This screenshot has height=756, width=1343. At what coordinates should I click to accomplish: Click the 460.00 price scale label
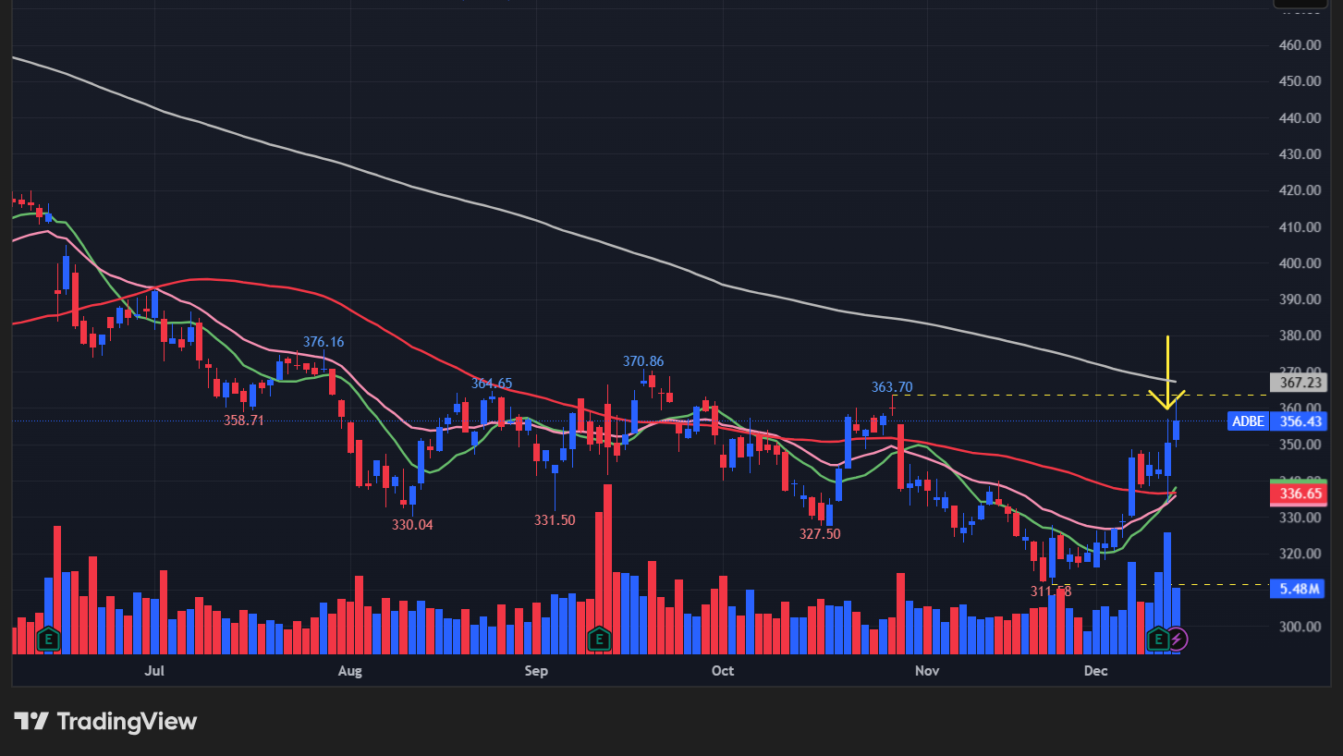coord(1299,44)
